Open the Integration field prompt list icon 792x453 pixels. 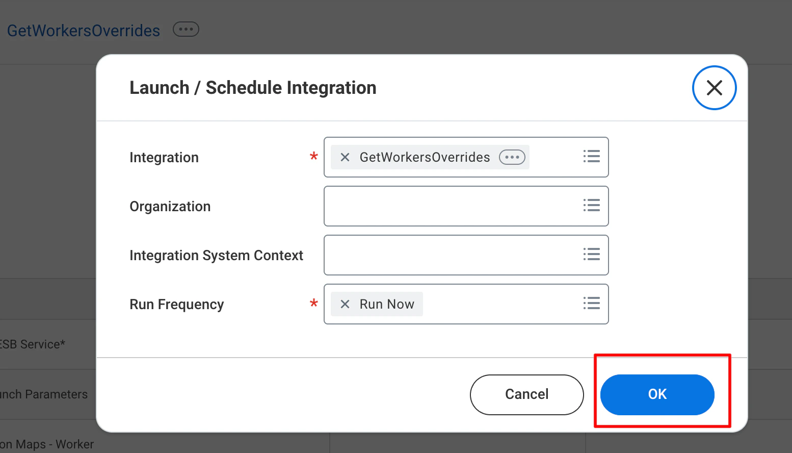click(591, 157)
